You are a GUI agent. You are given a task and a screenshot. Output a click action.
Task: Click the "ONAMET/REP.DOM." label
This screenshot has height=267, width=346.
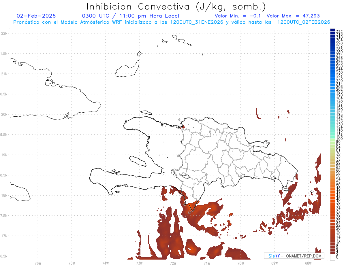(x=305, y=256)
